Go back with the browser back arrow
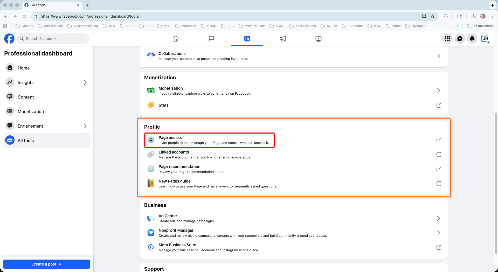This screenshot has width=498, height=272. tap(6, 16)
